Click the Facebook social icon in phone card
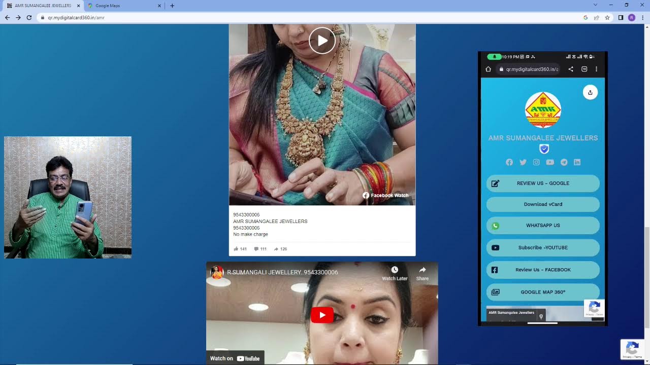The width and height of the screenshot is (650, 365). [509, 162]
